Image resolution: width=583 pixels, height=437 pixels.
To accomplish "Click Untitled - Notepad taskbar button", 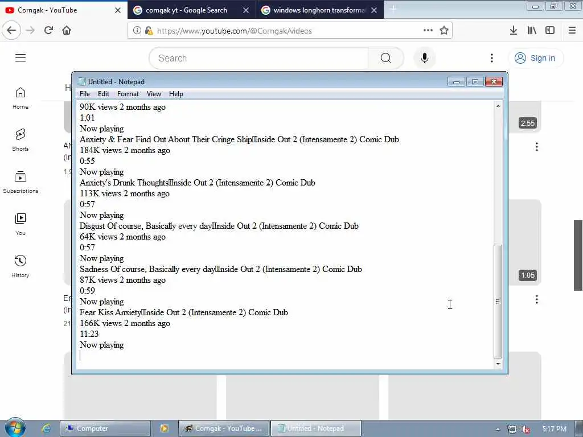I will pyautogui.click(x=316, y=428).
